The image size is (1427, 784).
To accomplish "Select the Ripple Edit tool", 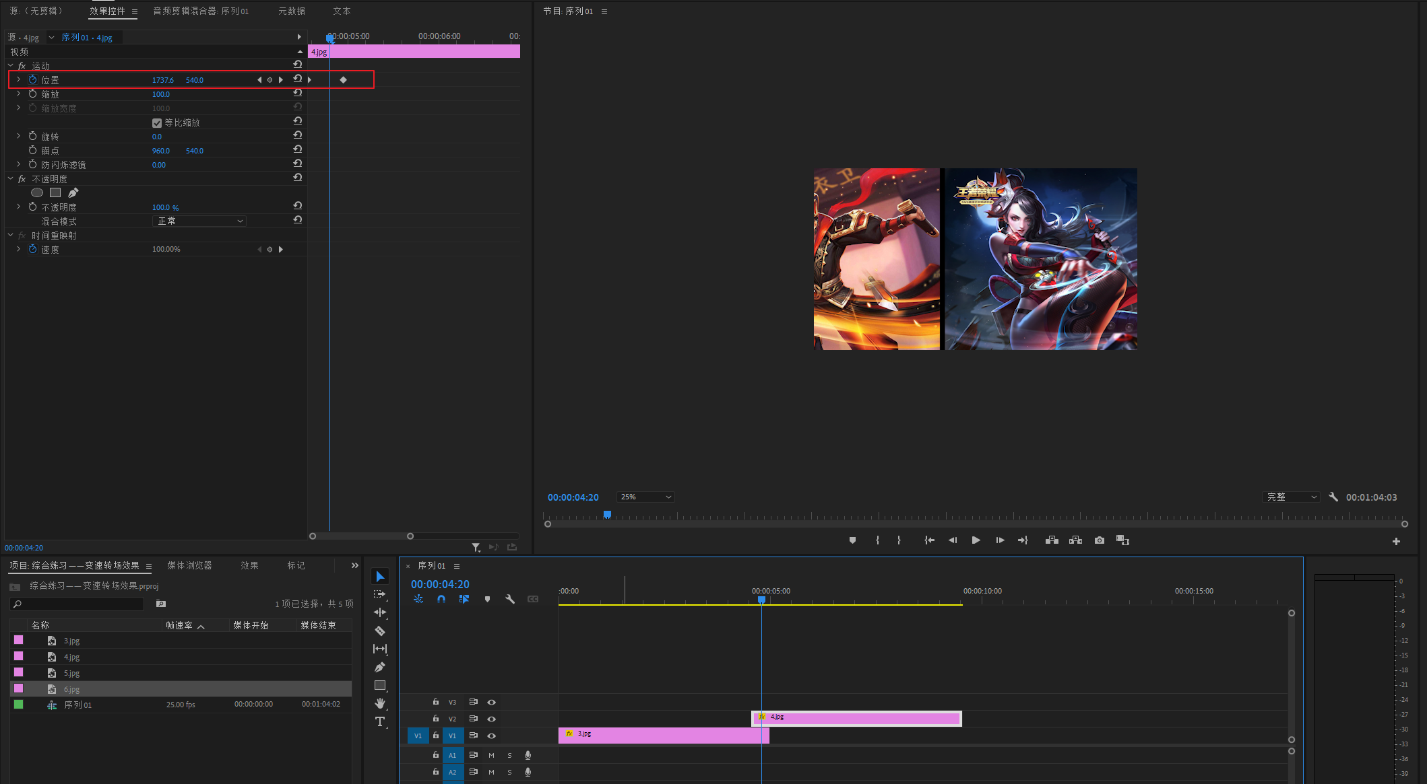I will click(380, 612).
